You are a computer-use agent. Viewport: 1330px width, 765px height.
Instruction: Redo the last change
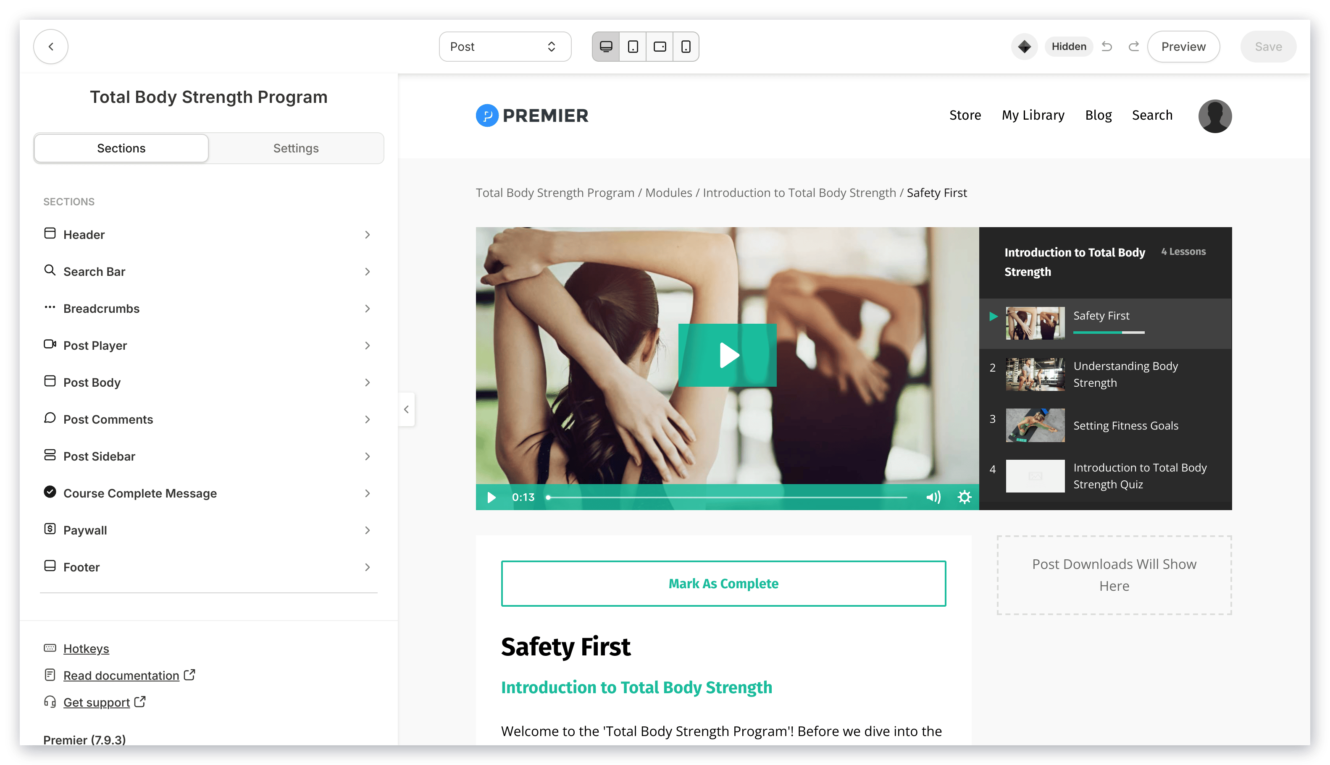pos(1134,46)
